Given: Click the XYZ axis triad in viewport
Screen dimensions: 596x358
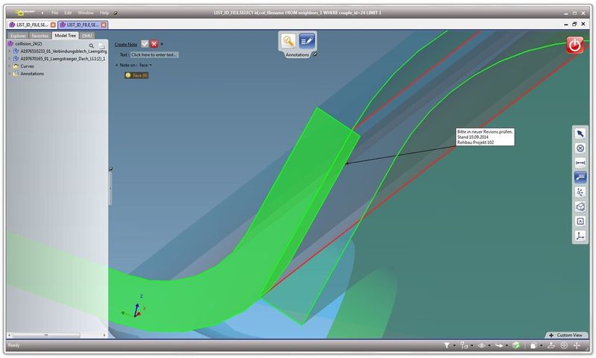Looking at the screenshot, I should click(x=134, y=307).
